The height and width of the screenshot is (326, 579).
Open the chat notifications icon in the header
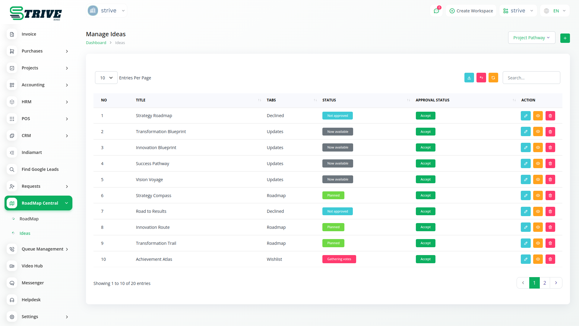[436, 11]
